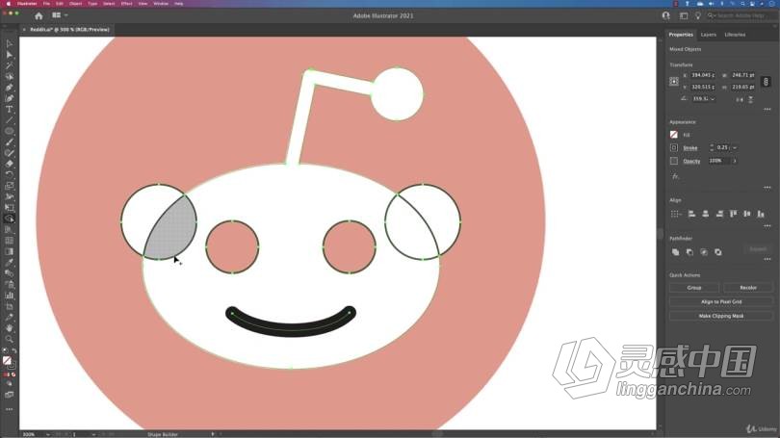Image resolution: width=780 pixels, height=438 pixels.
Task: Select Properties panel tab
Action: 681,35
